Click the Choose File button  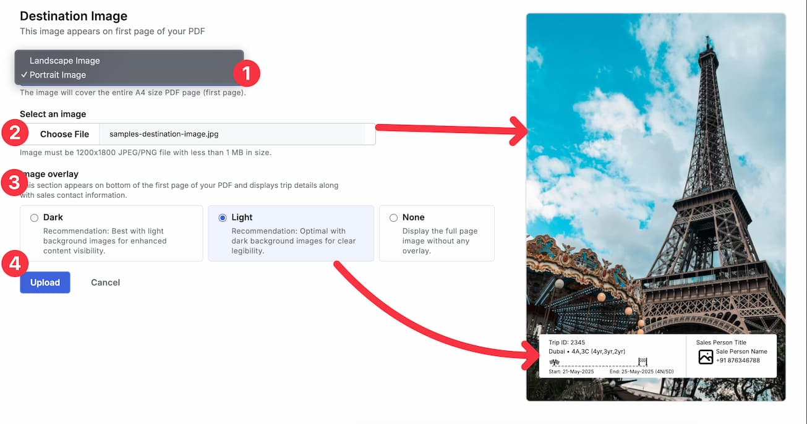(64, 134)
